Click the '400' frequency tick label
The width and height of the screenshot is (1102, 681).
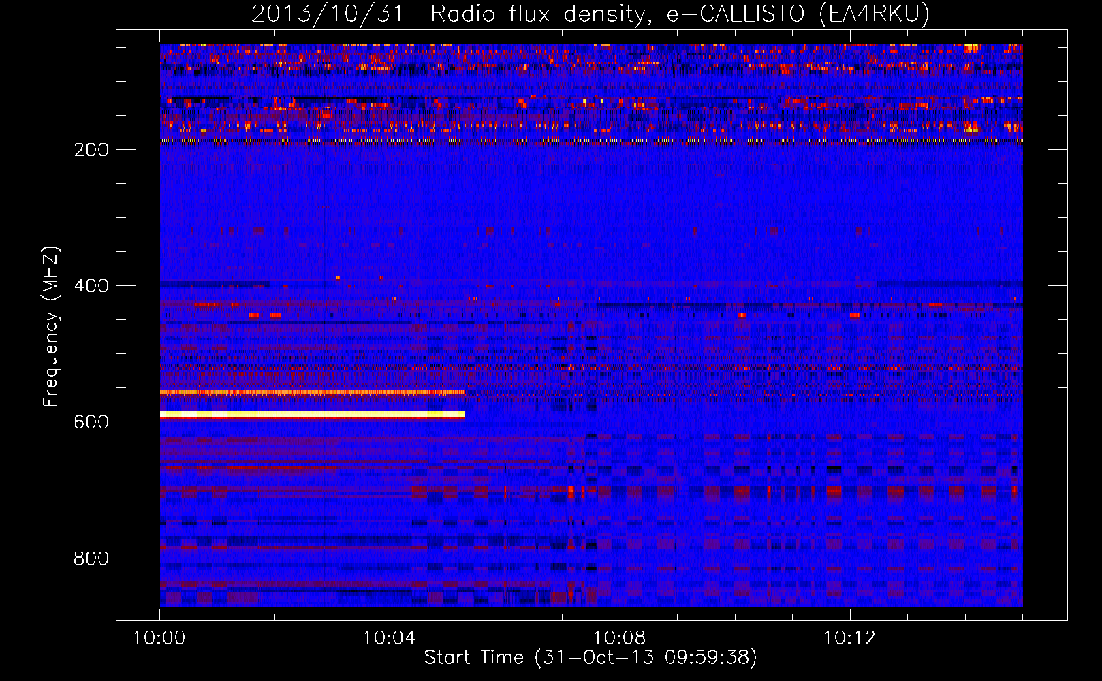point(91,286)
